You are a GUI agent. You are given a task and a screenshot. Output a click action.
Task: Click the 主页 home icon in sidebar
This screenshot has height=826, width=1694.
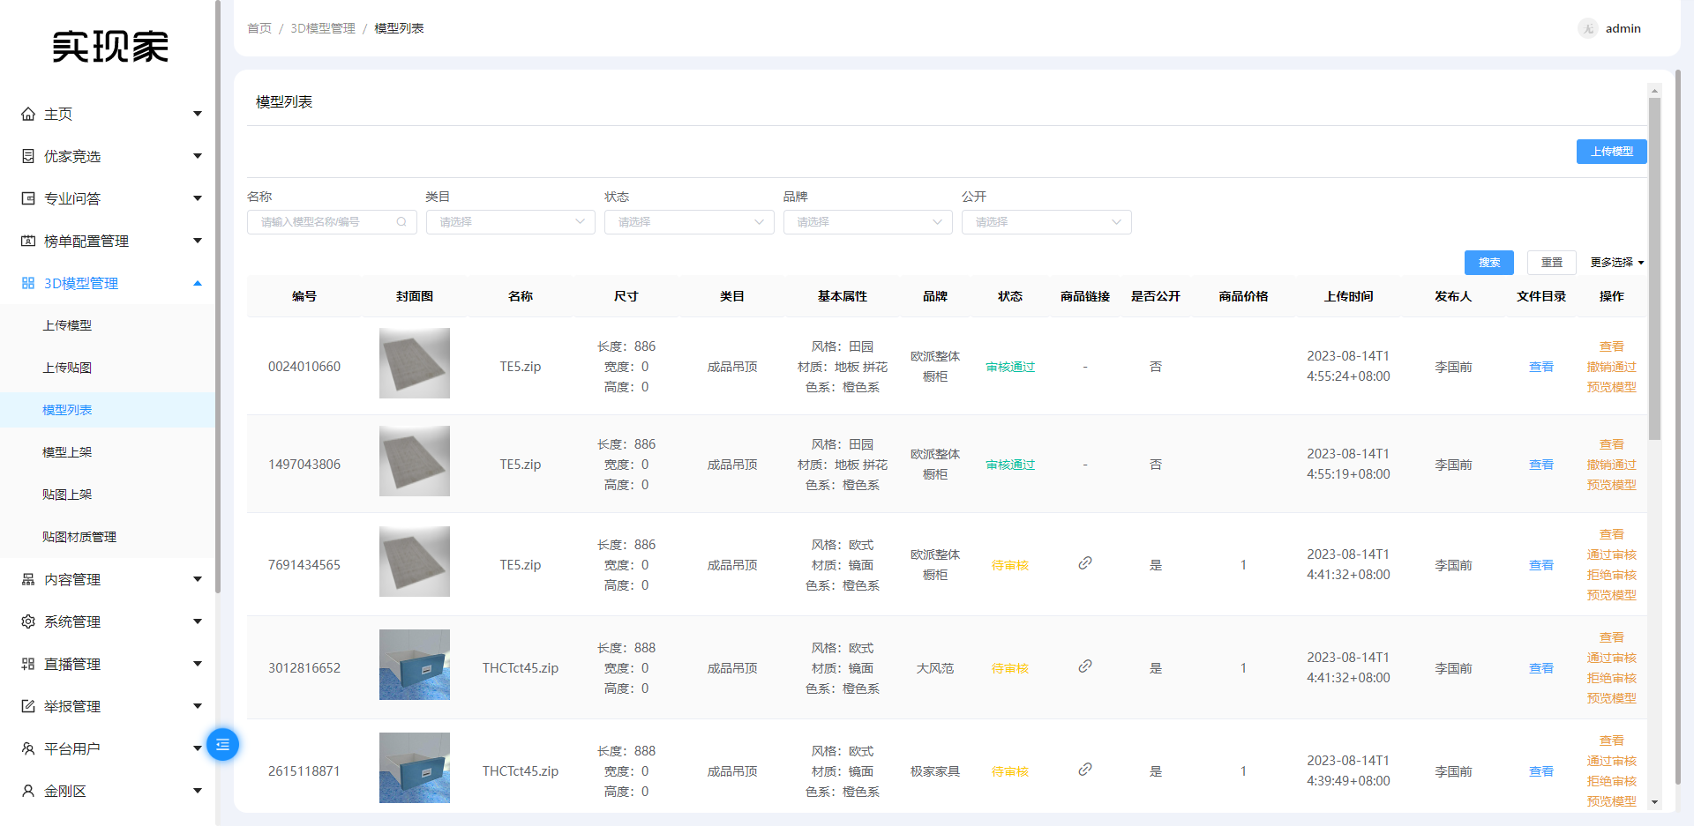tap(28, 114)
